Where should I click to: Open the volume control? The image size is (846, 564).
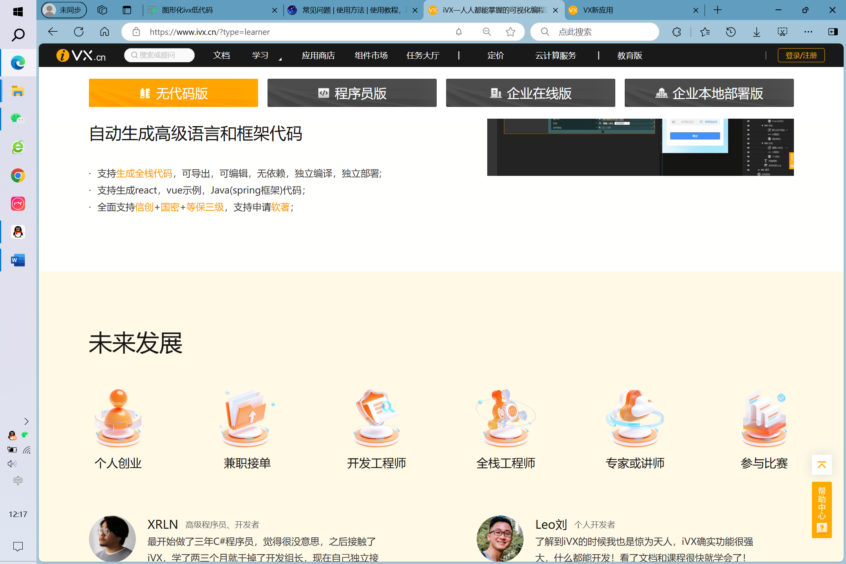12,464
